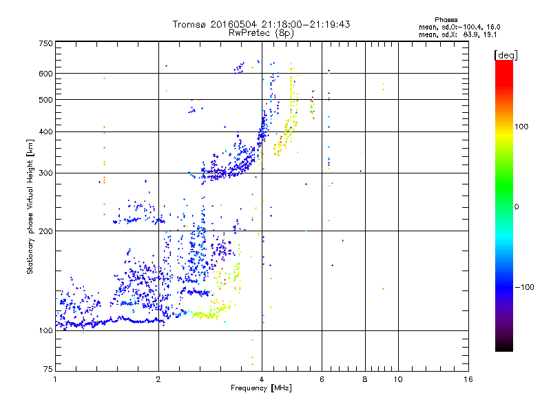This screenshot has width=551, height=413.
Task: Click the y-axis label '200'
Action: (45, 231)
